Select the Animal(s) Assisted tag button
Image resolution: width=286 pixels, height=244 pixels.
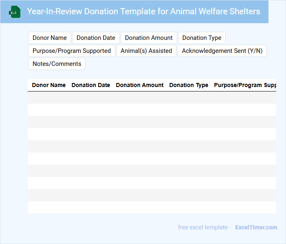pyautogui.click(x=146, y=51)
